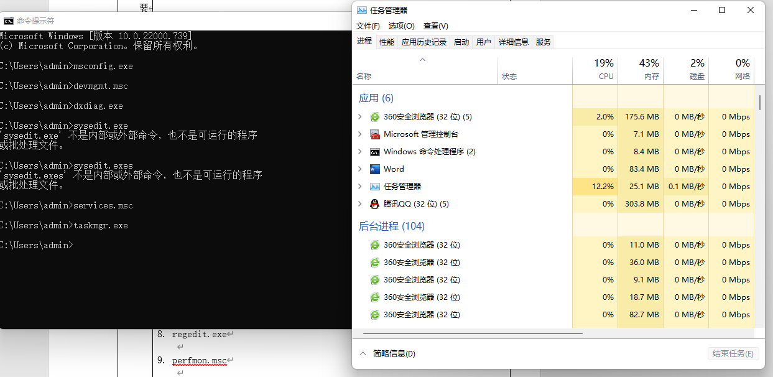Click the dxdiag.exe line in Command Prompt
The height and width of the screenshot is (377, 773).
click(62, 106)
